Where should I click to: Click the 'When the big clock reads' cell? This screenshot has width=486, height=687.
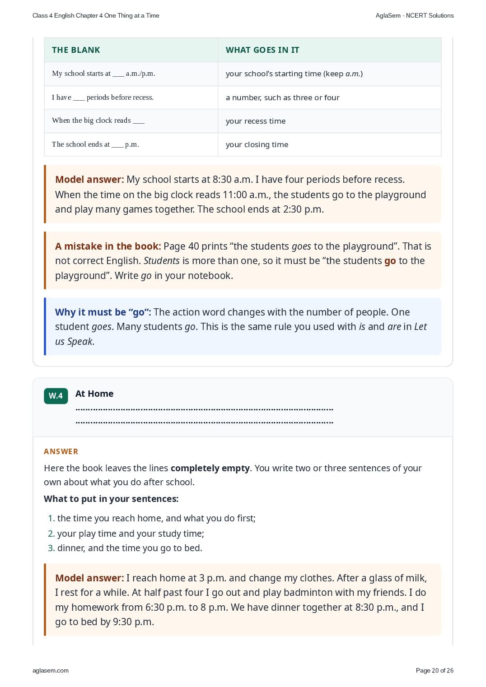(131, 121)
